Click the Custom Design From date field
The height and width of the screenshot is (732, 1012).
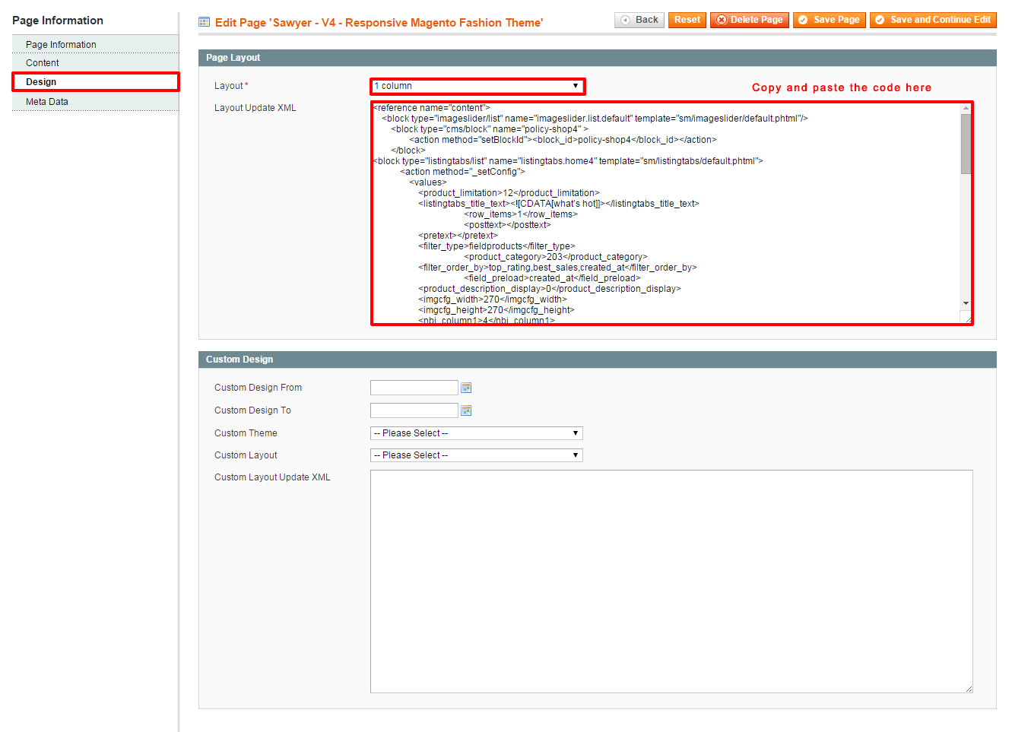pos(414,388)
